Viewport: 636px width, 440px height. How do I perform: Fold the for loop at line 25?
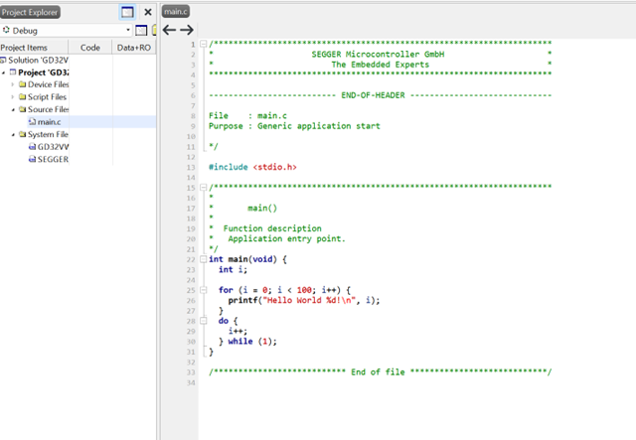[203, 289]
